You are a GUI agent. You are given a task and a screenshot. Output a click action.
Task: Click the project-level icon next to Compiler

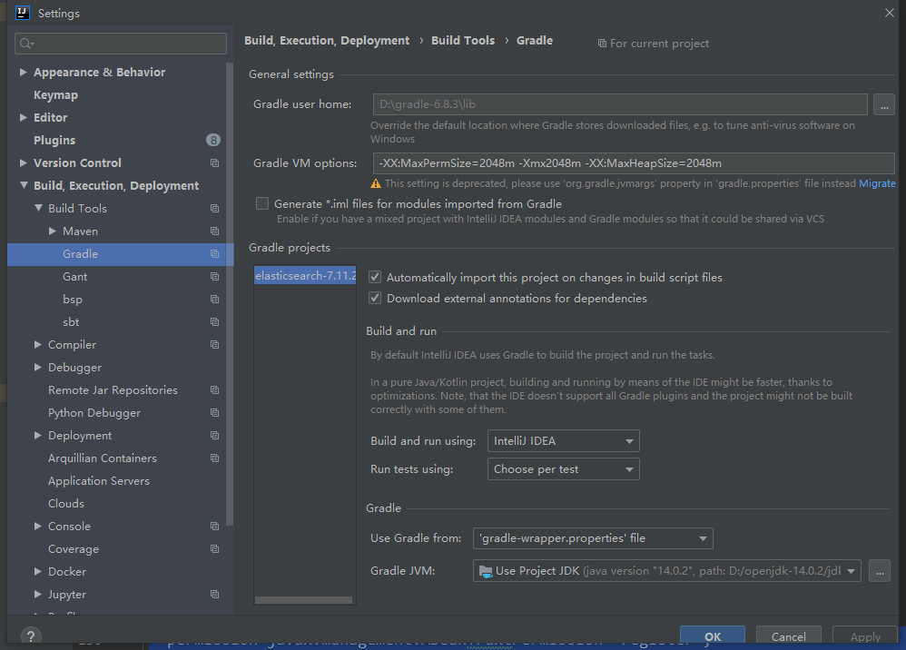coord(214,344)
